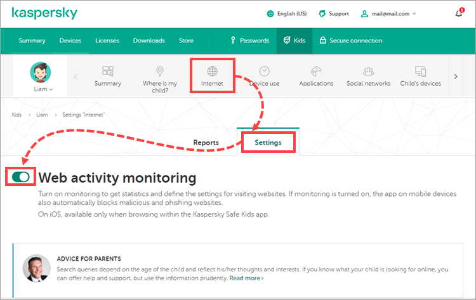476x300 pixels.
Task: Open notifications bell icon
Action: point(459,13)
